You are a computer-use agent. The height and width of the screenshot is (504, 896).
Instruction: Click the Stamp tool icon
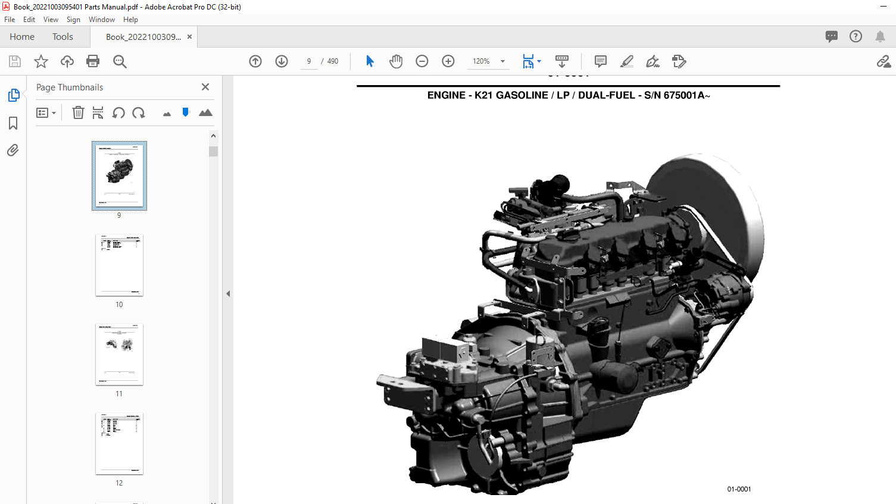(x=679, y=61)
